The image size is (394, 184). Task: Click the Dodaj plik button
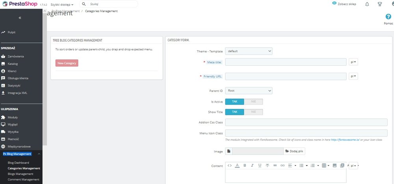[x=294, y=151]
